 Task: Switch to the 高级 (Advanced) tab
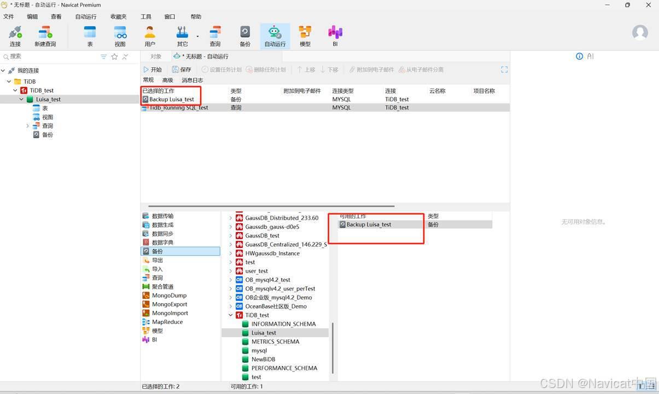(x=167, y=80)
